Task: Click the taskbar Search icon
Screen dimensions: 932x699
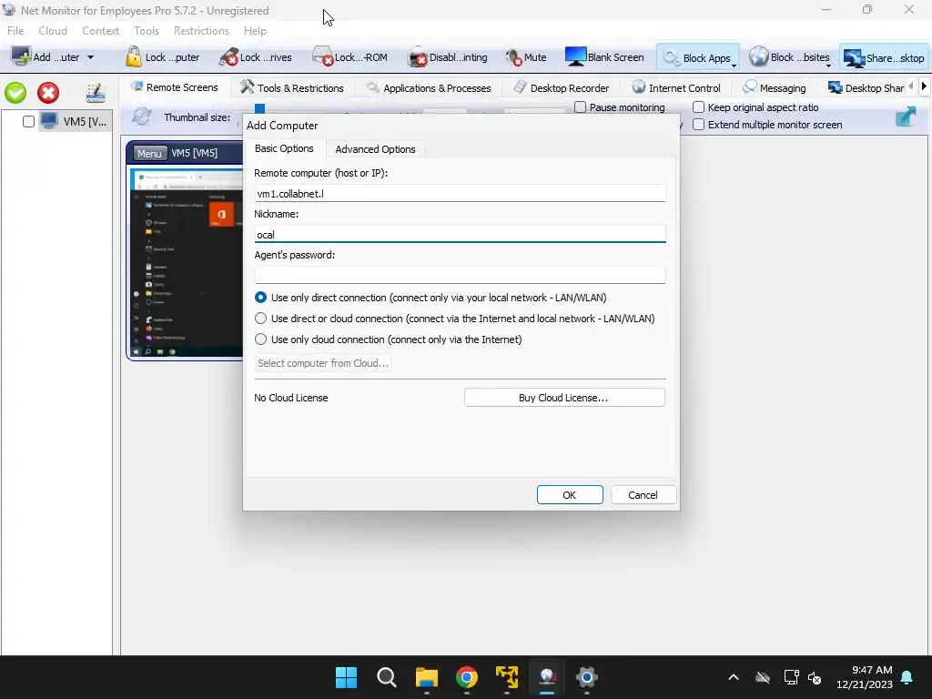Action: [x=386, y=677]
